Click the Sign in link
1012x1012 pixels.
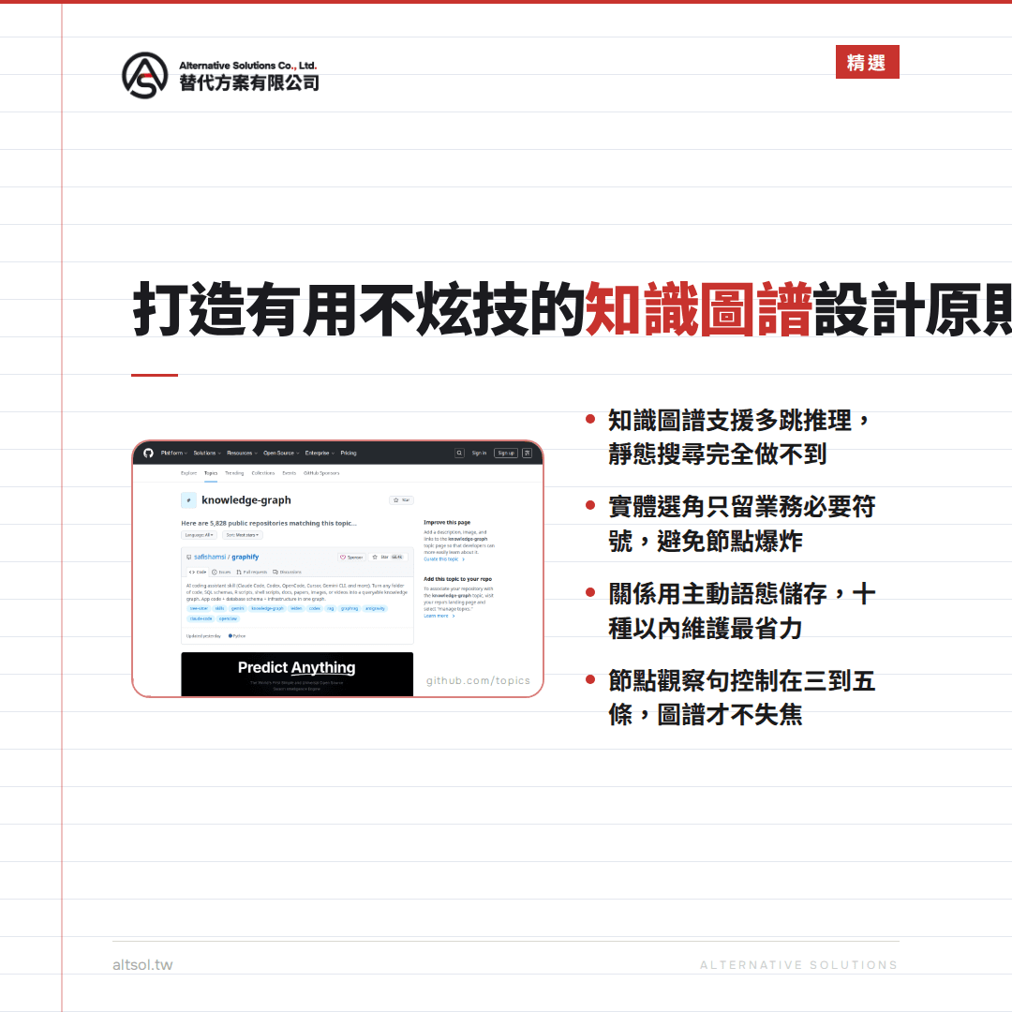coord(479,454)
